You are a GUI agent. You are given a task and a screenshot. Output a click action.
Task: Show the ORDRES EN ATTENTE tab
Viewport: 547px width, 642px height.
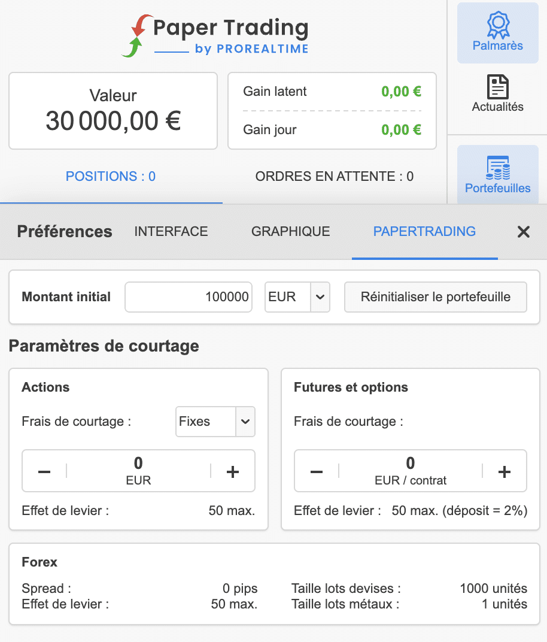[335, 177]
